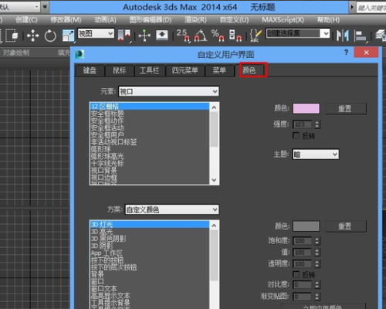
Task: Open the 渲染(R) menu
Action: pos(195,19)
